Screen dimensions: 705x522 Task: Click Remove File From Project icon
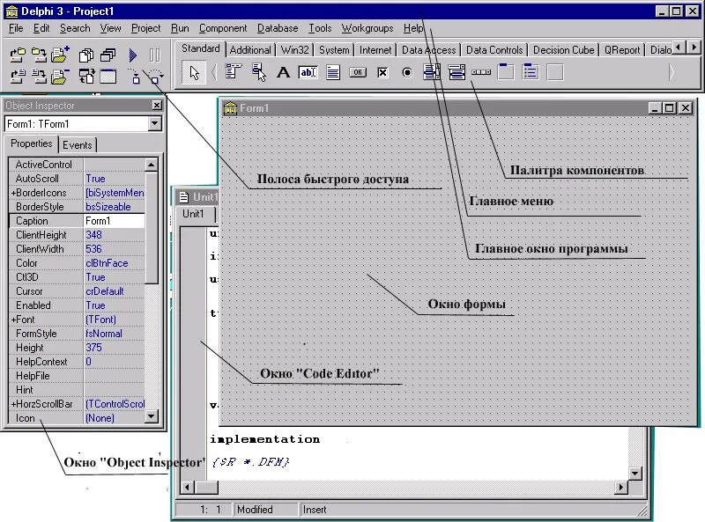60,77
